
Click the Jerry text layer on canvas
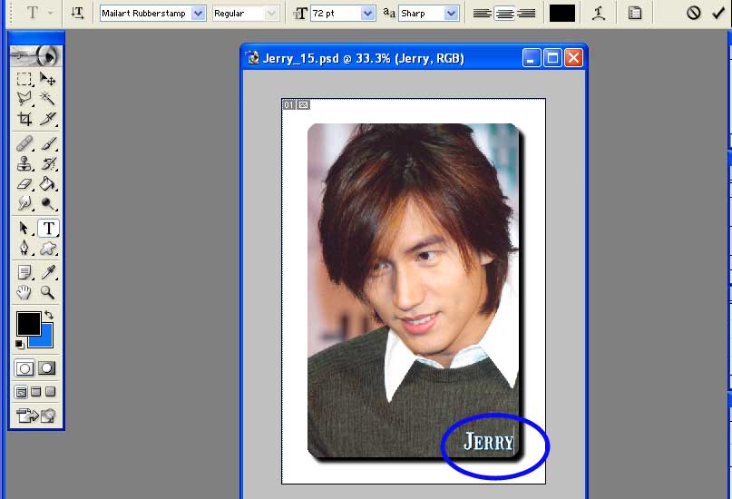click(x=488, y=442)
